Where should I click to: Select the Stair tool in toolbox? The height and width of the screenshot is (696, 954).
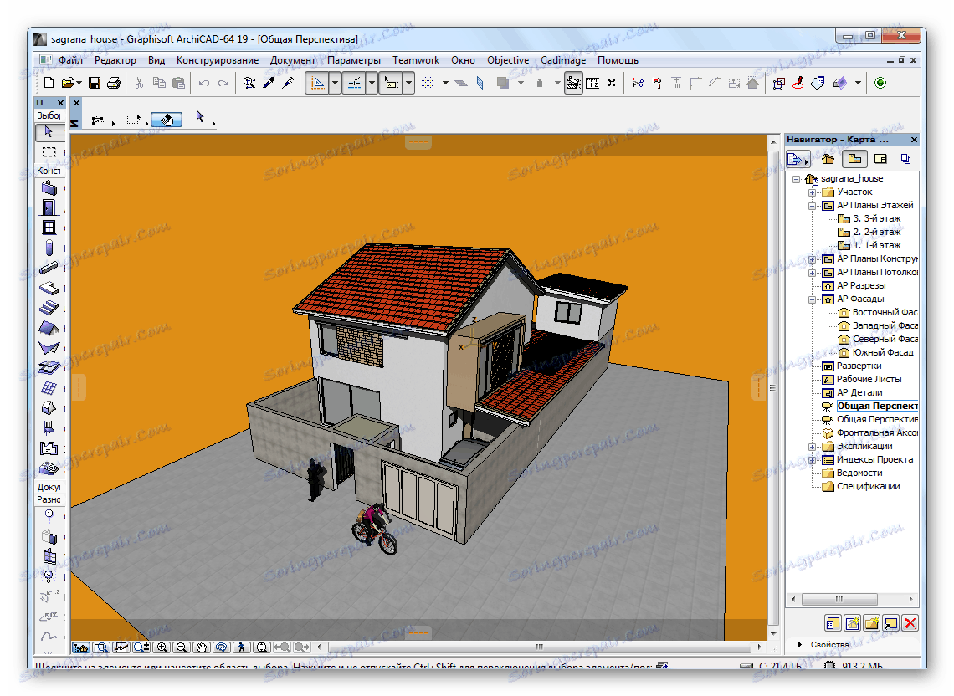[49, 308]
